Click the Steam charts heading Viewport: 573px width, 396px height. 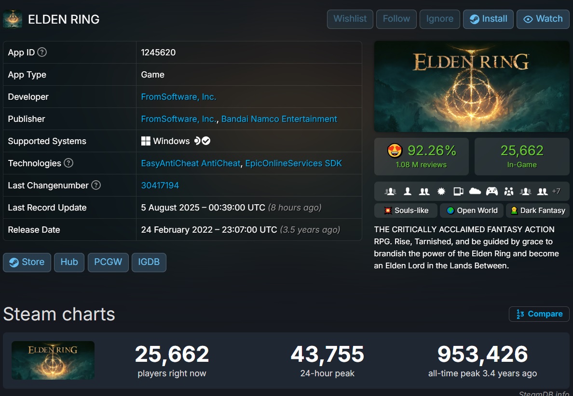coord(59,314)
